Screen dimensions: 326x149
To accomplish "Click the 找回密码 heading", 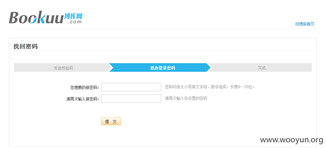I will point(25,46).
